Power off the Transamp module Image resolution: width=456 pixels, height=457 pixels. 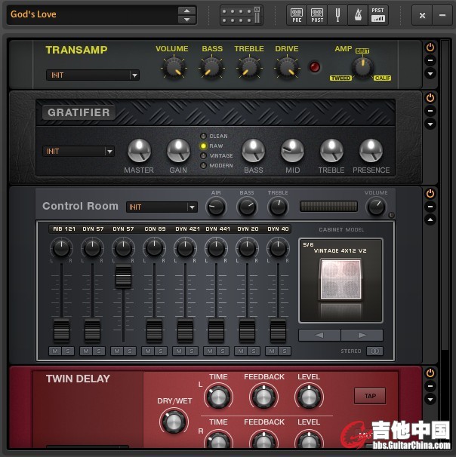(430, 47)
